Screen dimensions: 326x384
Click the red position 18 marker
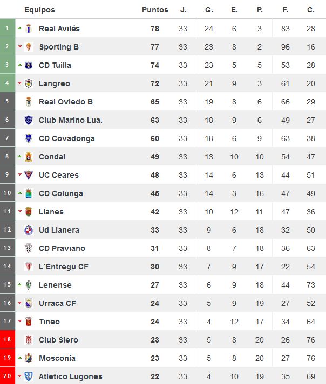[x=8, y=339]
